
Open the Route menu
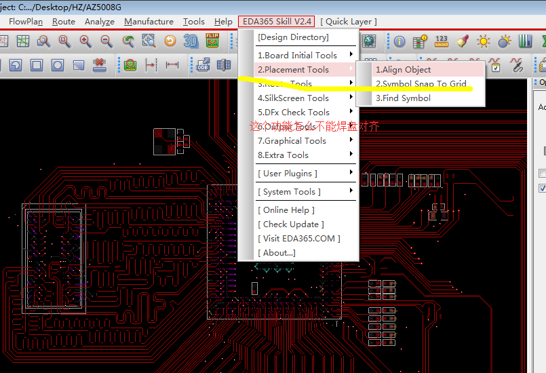click(64, 22)
